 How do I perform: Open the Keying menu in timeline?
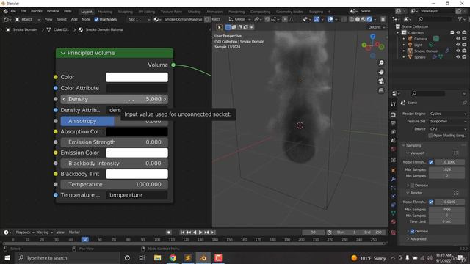point(45,232)
